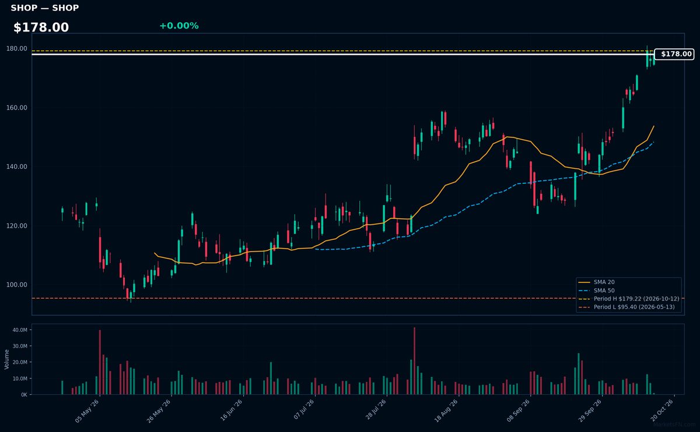The width and height of the screenshot is (700, 432).
Task: Click the 05 May '26 date label
Action: 87,411
